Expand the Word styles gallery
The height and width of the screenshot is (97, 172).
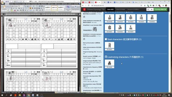[x=64, y=10]
